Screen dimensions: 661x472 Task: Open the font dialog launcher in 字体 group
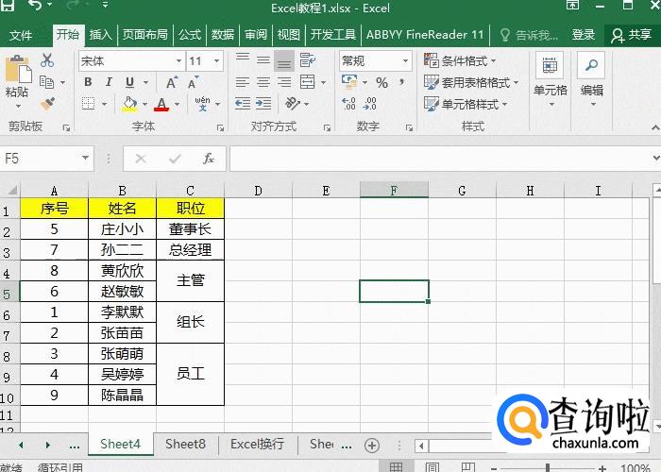pyautogui.click(x=220, y=127)
